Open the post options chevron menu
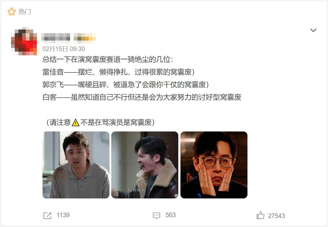This screenshot has width=328, height=227. coord(313,30)
